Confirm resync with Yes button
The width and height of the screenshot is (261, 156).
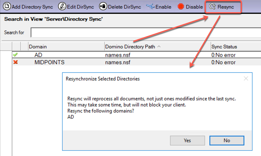[188, 141]
